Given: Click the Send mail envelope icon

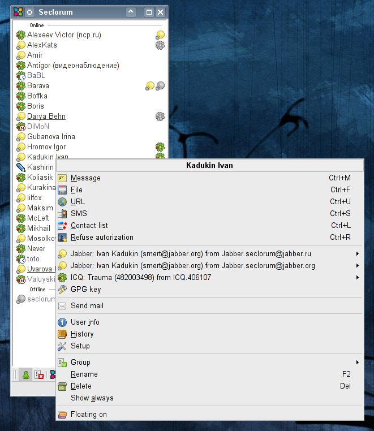Looking at the screenshot, I should tap(62, 305).
